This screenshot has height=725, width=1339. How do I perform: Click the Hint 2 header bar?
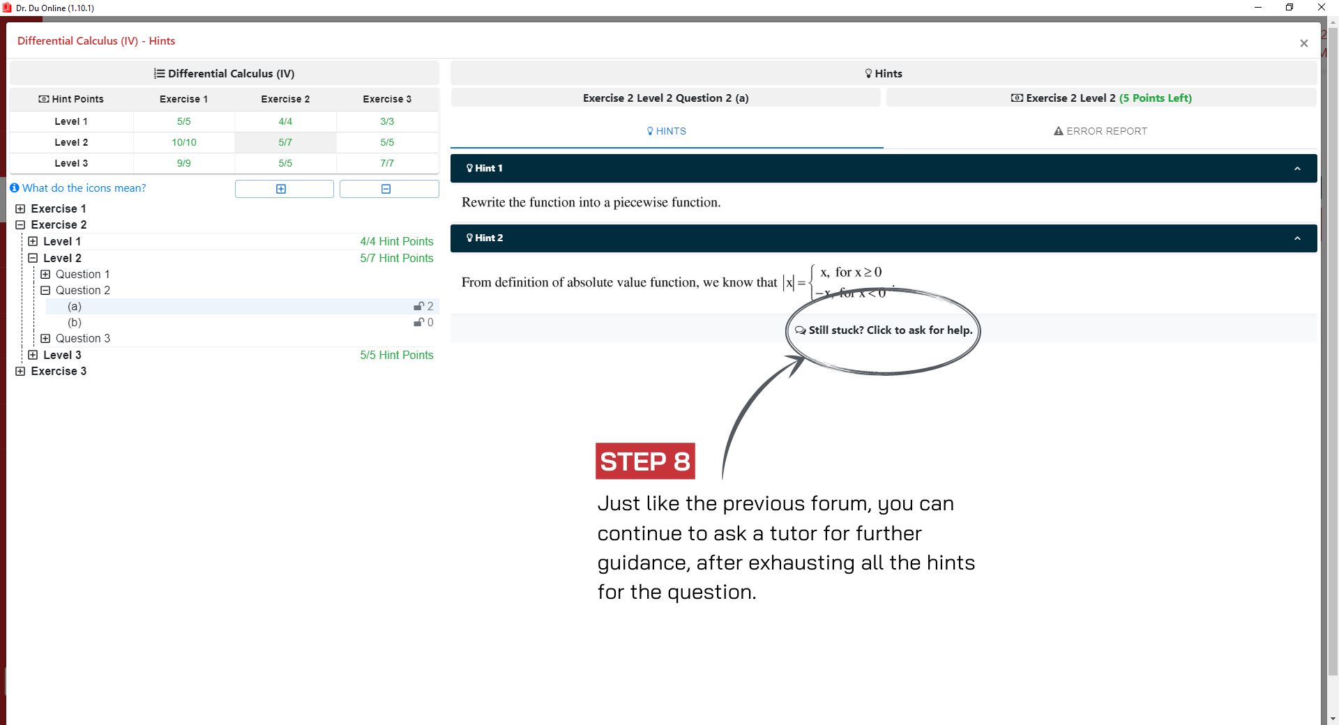coord(884,238)
